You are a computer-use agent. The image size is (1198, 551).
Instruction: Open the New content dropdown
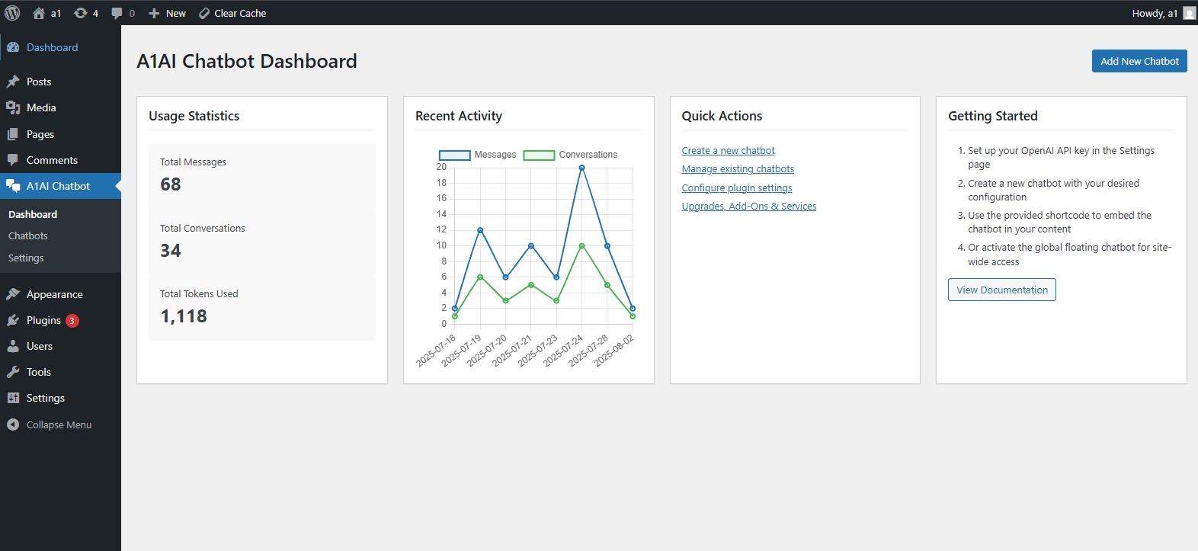coord(168,13)
